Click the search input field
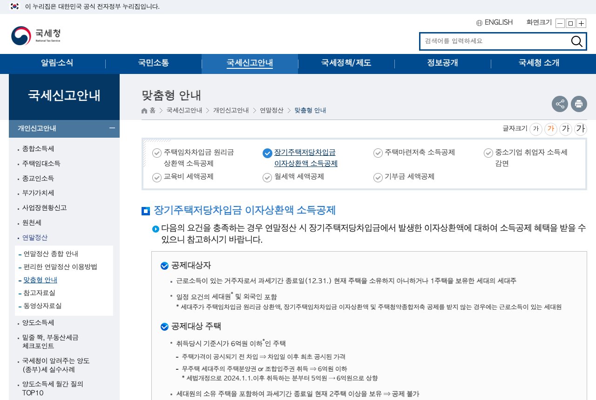 point(494,41)
